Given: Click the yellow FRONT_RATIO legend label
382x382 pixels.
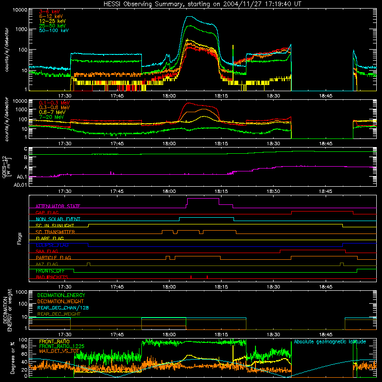Looking at the screenshot, I should [54, 341].
